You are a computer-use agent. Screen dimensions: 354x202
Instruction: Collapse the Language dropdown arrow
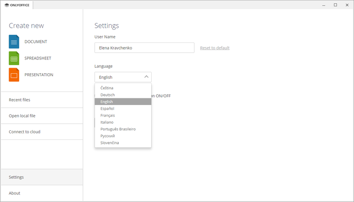(146, 77)
